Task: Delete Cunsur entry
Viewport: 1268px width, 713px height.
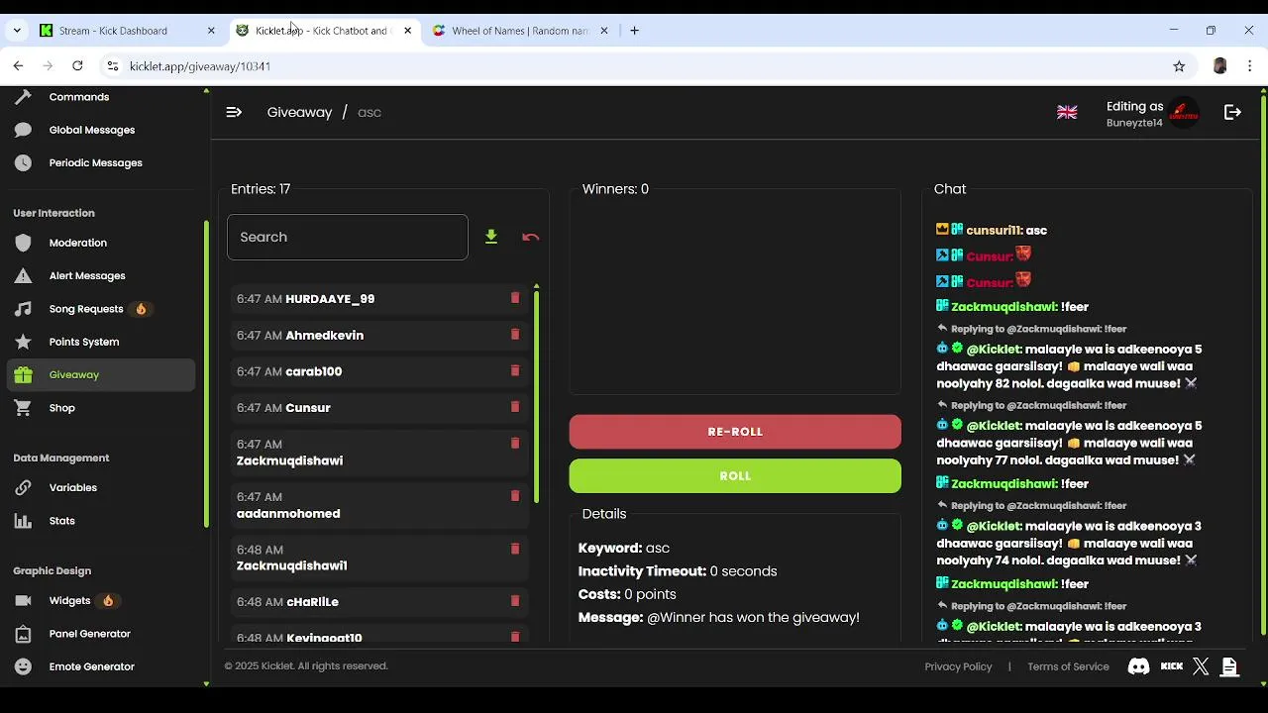Action: [515, 407]
